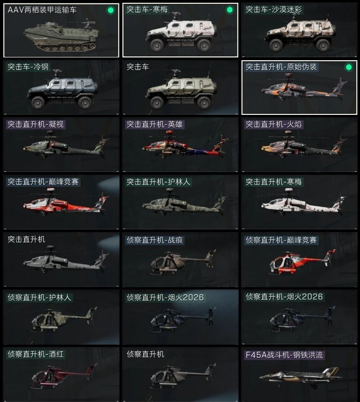Select the F45A战斗机-钢铁洪流 jet skin
360x402 pixels.
(x=299, y=375)
